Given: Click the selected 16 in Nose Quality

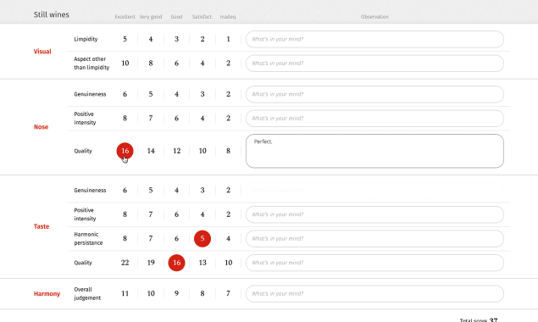Looking at the screenshot, I should (x=125, y=151).
